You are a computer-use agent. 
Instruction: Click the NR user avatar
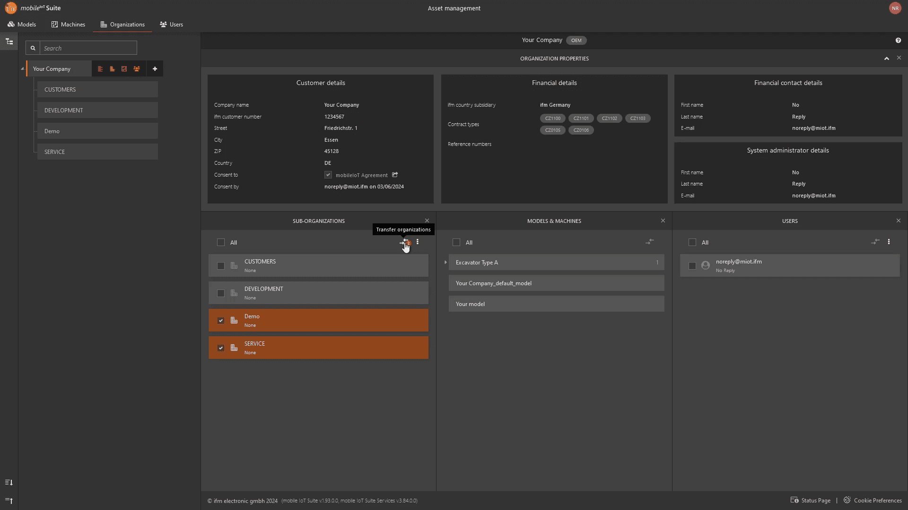point(895,8)
